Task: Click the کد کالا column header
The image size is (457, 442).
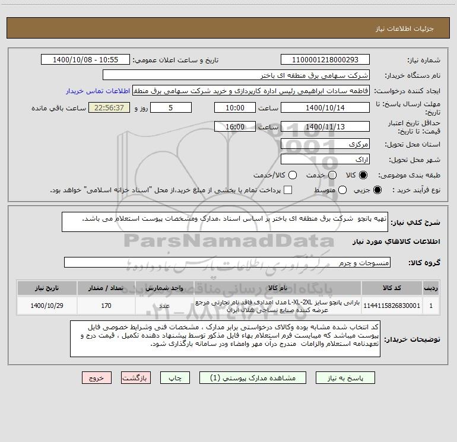Action: (x=392, y=288)
